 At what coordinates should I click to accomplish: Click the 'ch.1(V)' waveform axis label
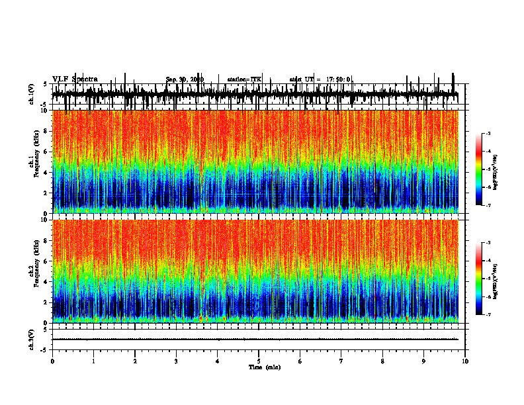pyautogui.click(x=32, y=94)
